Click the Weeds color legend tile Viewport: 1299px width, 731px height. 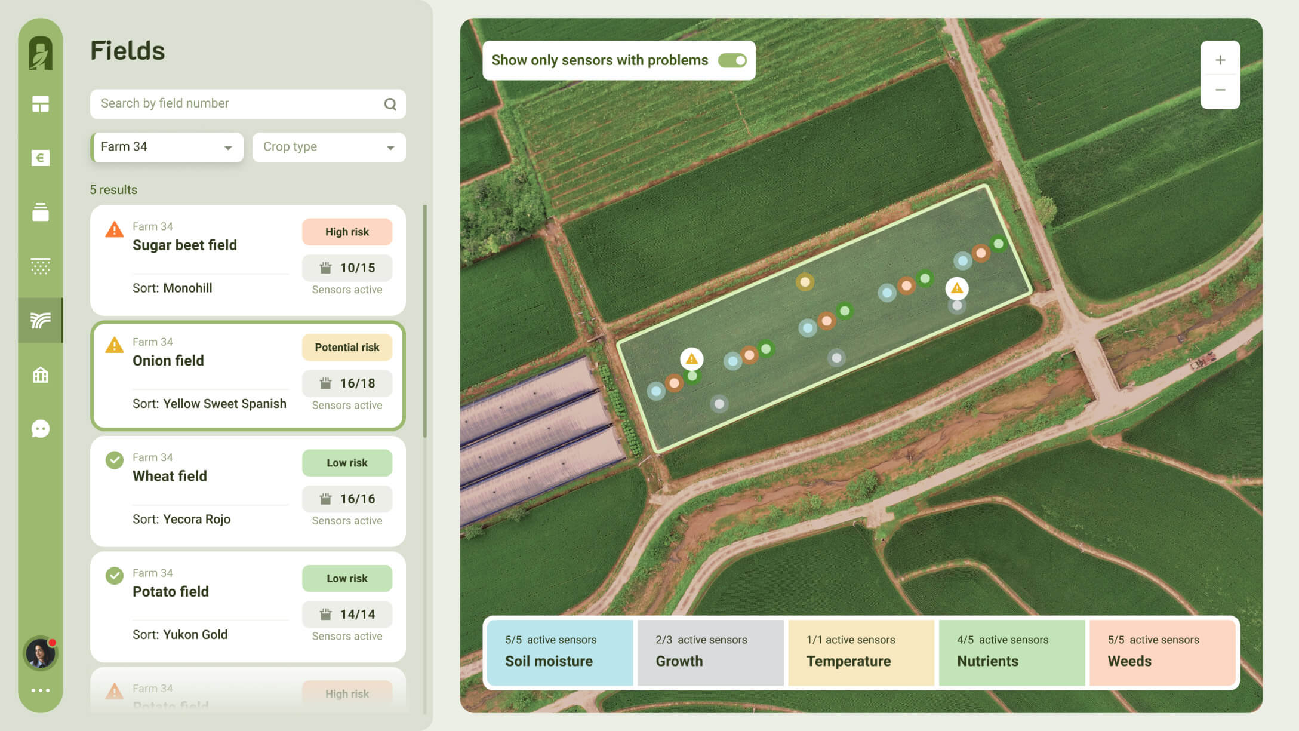(1162, 652)
